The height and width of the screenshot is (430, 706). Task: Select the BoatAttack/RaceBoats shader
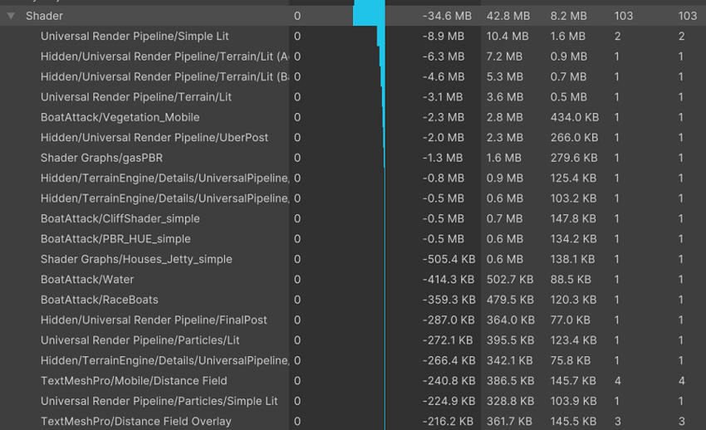tap(99, 300)
